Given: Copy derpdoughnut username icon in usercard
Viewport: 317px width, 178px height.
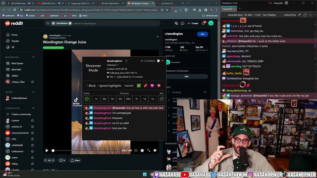Looking at the screenshot, I should pyautogui.click(x=126, y=61).
